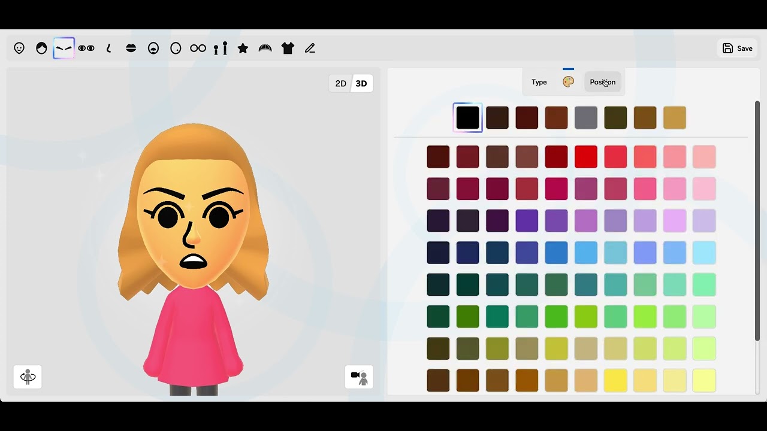Open the facial hair category icon
This screenshot has width=767, height=431.
[153, 48]
